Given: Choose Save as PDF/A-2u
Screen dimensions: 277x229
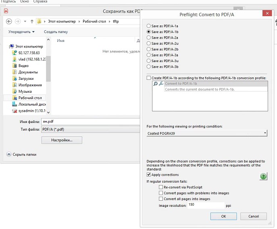Looking at the screenshot, I should [x=148, y=44].
